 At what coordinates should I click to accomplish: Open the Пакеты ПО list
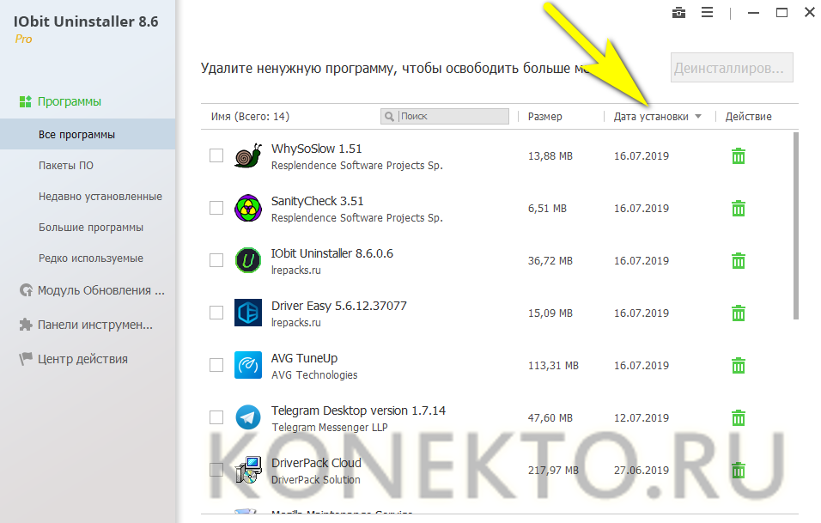pos(66,166)
